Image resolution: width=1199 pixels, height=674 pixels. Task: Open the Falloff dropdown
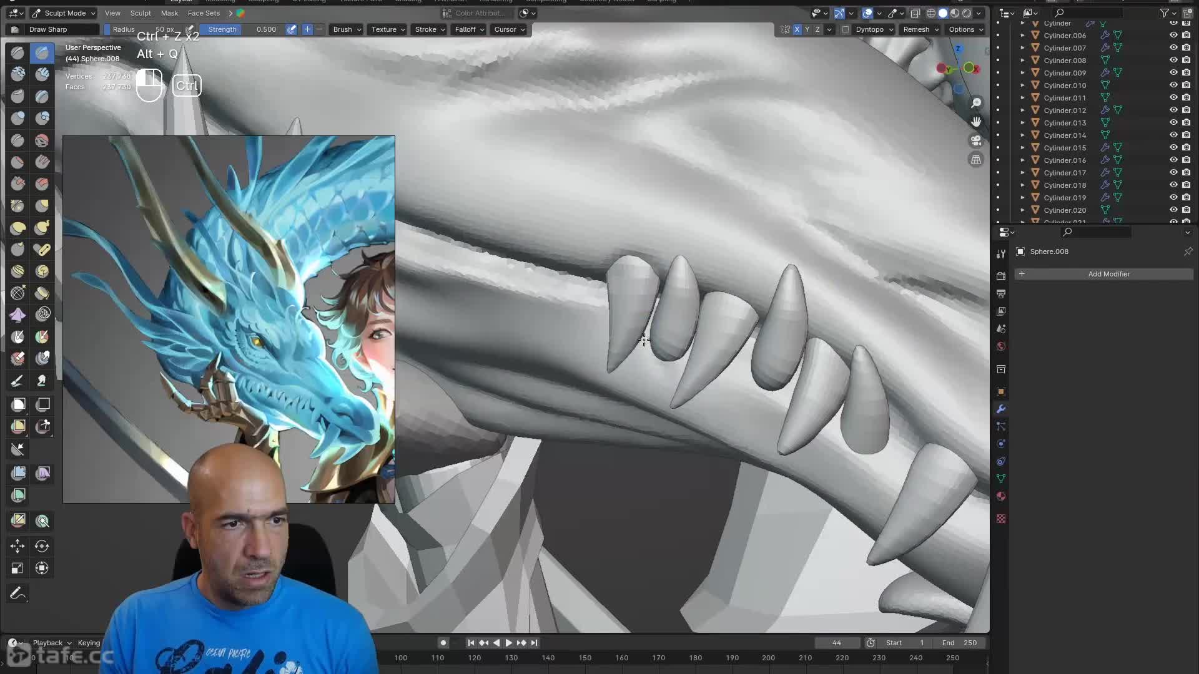pyautogui.click(x=470, y=29)
